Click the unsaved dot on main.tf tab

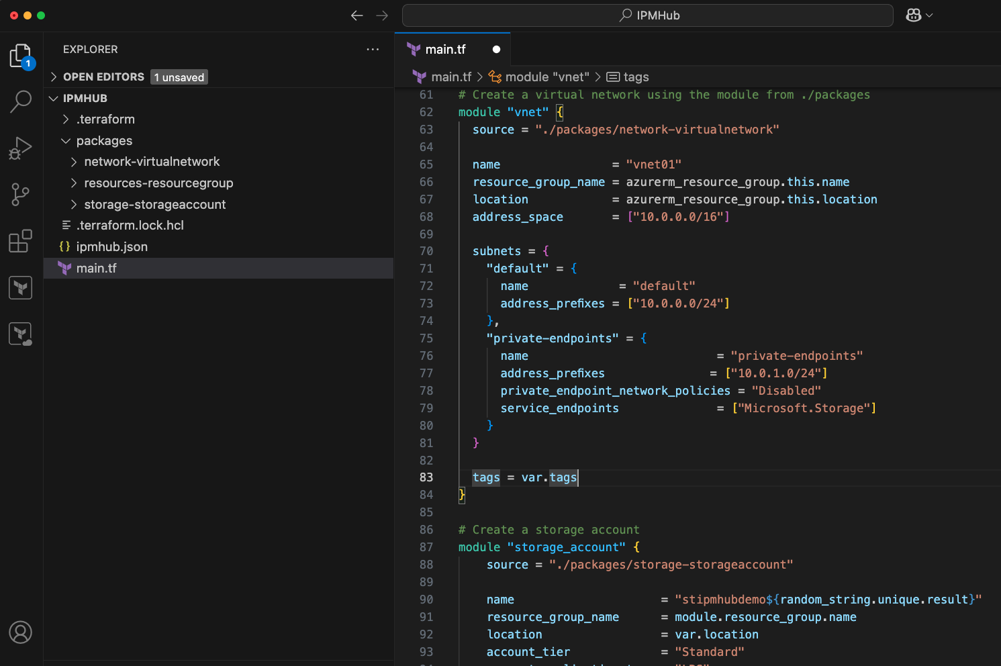[496, 49]
